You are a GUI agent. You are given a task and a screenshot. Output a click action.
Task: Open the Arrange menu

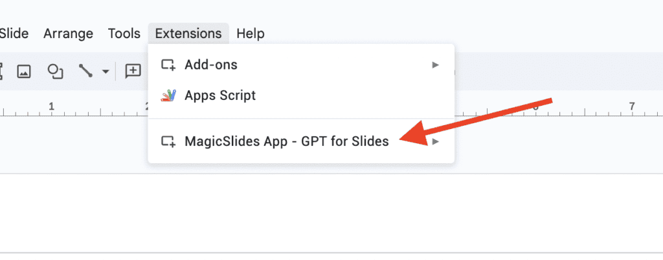point(68,34)
